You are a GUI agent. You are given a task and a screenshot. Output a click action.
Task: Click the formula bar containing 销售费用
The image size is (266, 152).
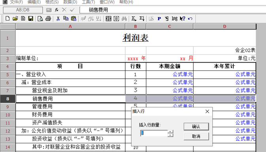coord(173,10)
